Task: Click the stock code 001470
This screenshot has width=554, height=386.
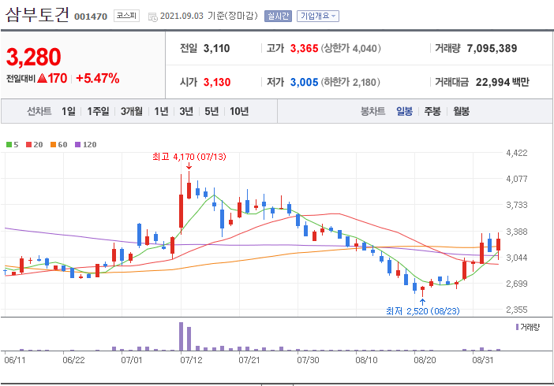Action: click(91, 17)
